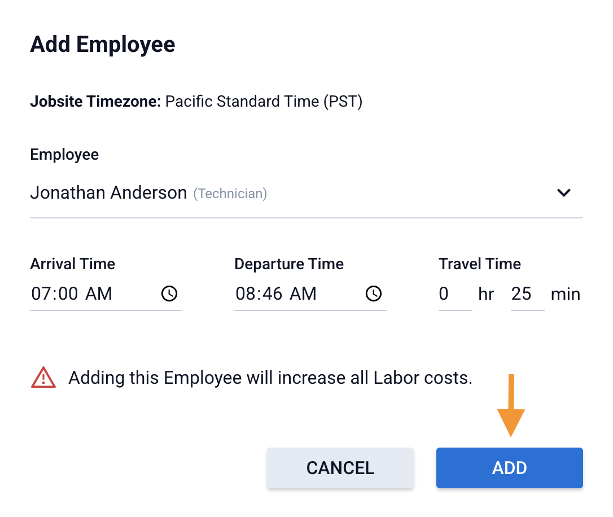Focus the Travel Time hours field
The width and height of the screenshot is (613, 517).
[x=455, y=294]
